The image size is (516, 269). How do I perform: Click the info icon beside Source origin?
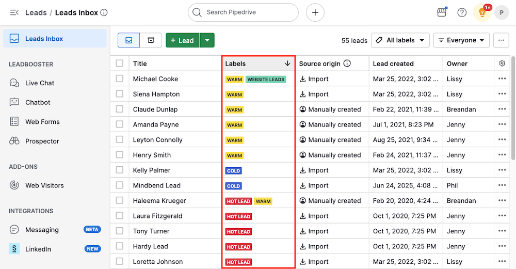point(347,64)
